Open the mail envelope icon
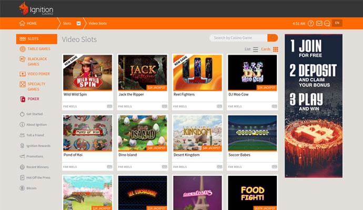 (x=319, y=23)
